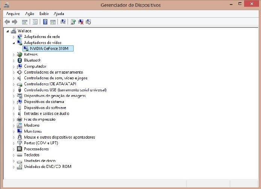Click the sound controllers speaker icon
The image size is (261, 189).
coord(19,78)
